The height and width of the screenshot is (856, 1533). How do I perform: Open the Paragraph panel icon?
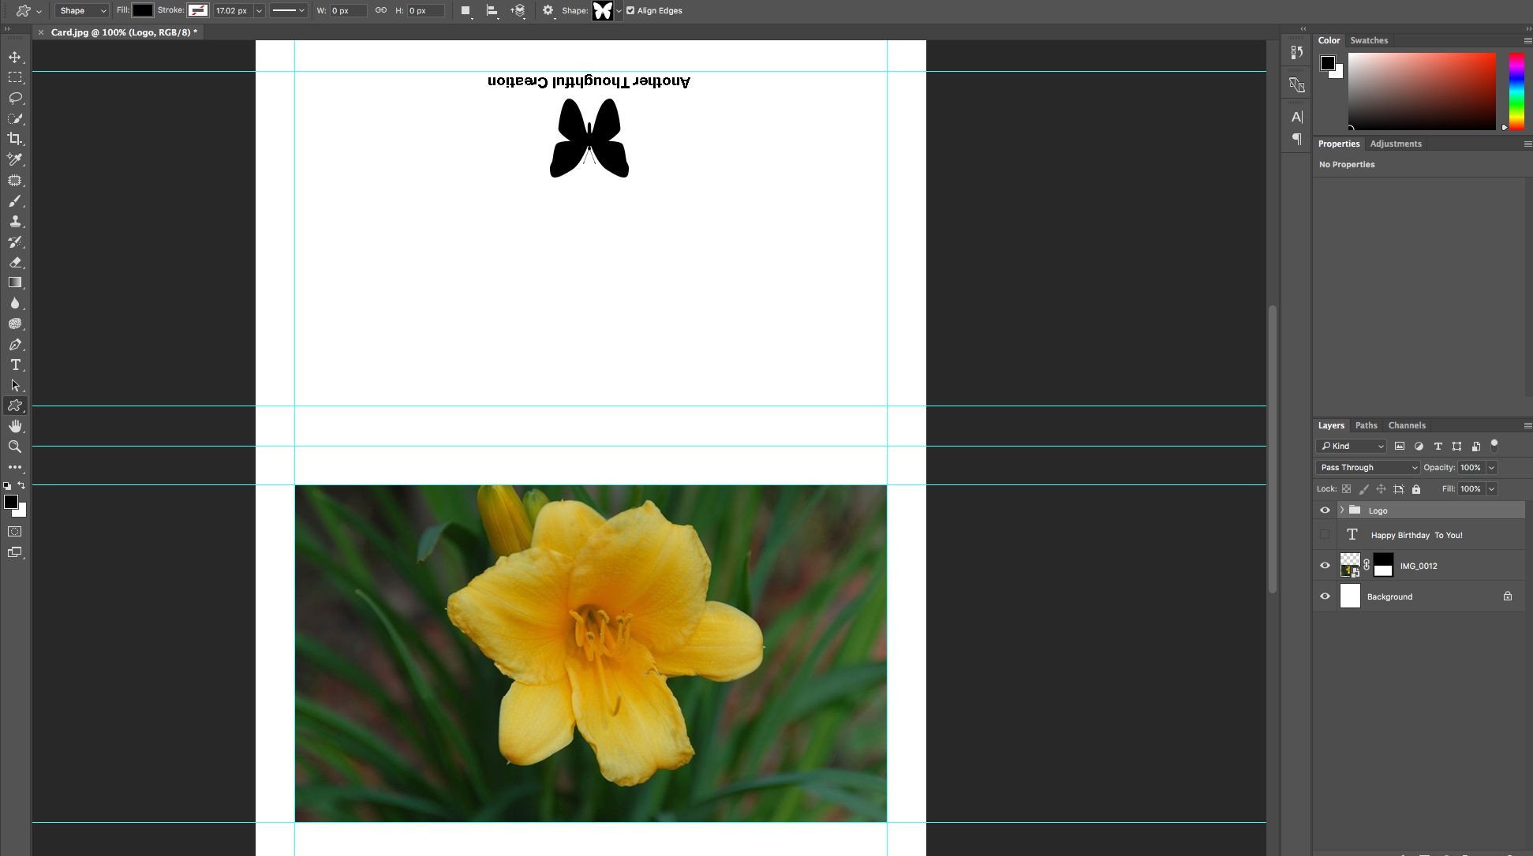[1296, 139]
